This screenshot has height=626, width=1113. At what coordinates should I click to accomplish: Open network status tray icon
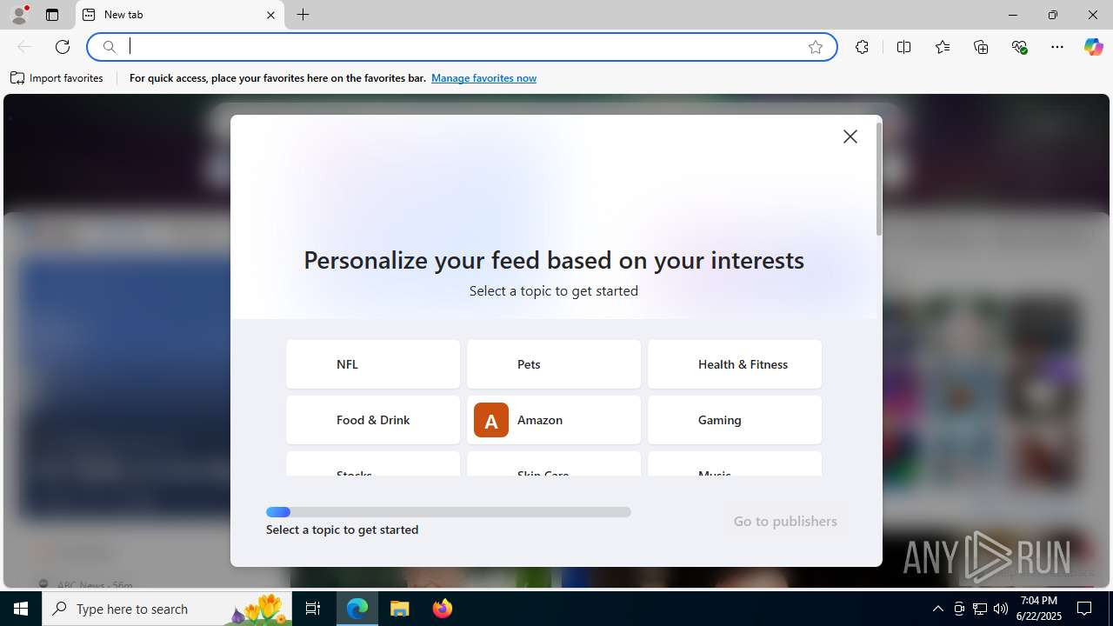coord(980,609)
